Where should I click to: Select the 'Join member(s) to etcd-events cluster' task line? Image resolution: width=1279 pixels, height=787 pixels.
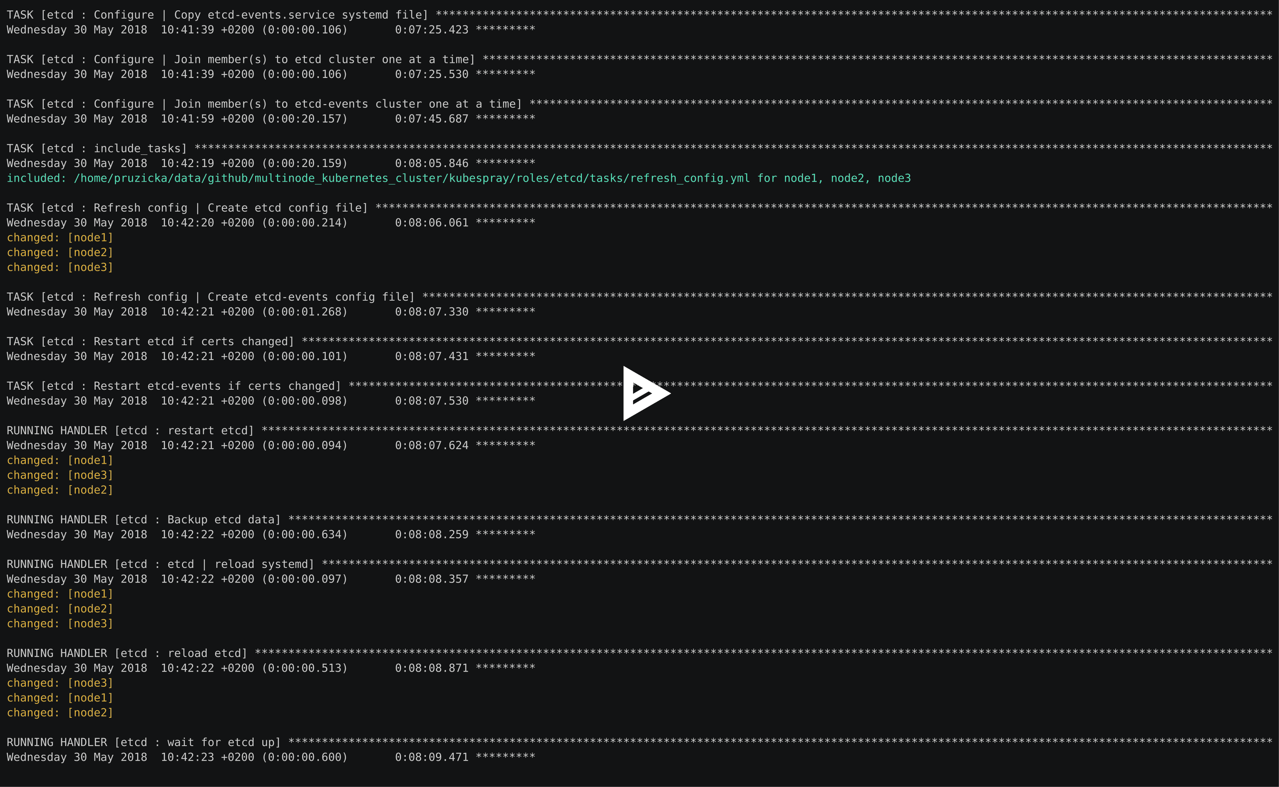(x=639, y=103)
